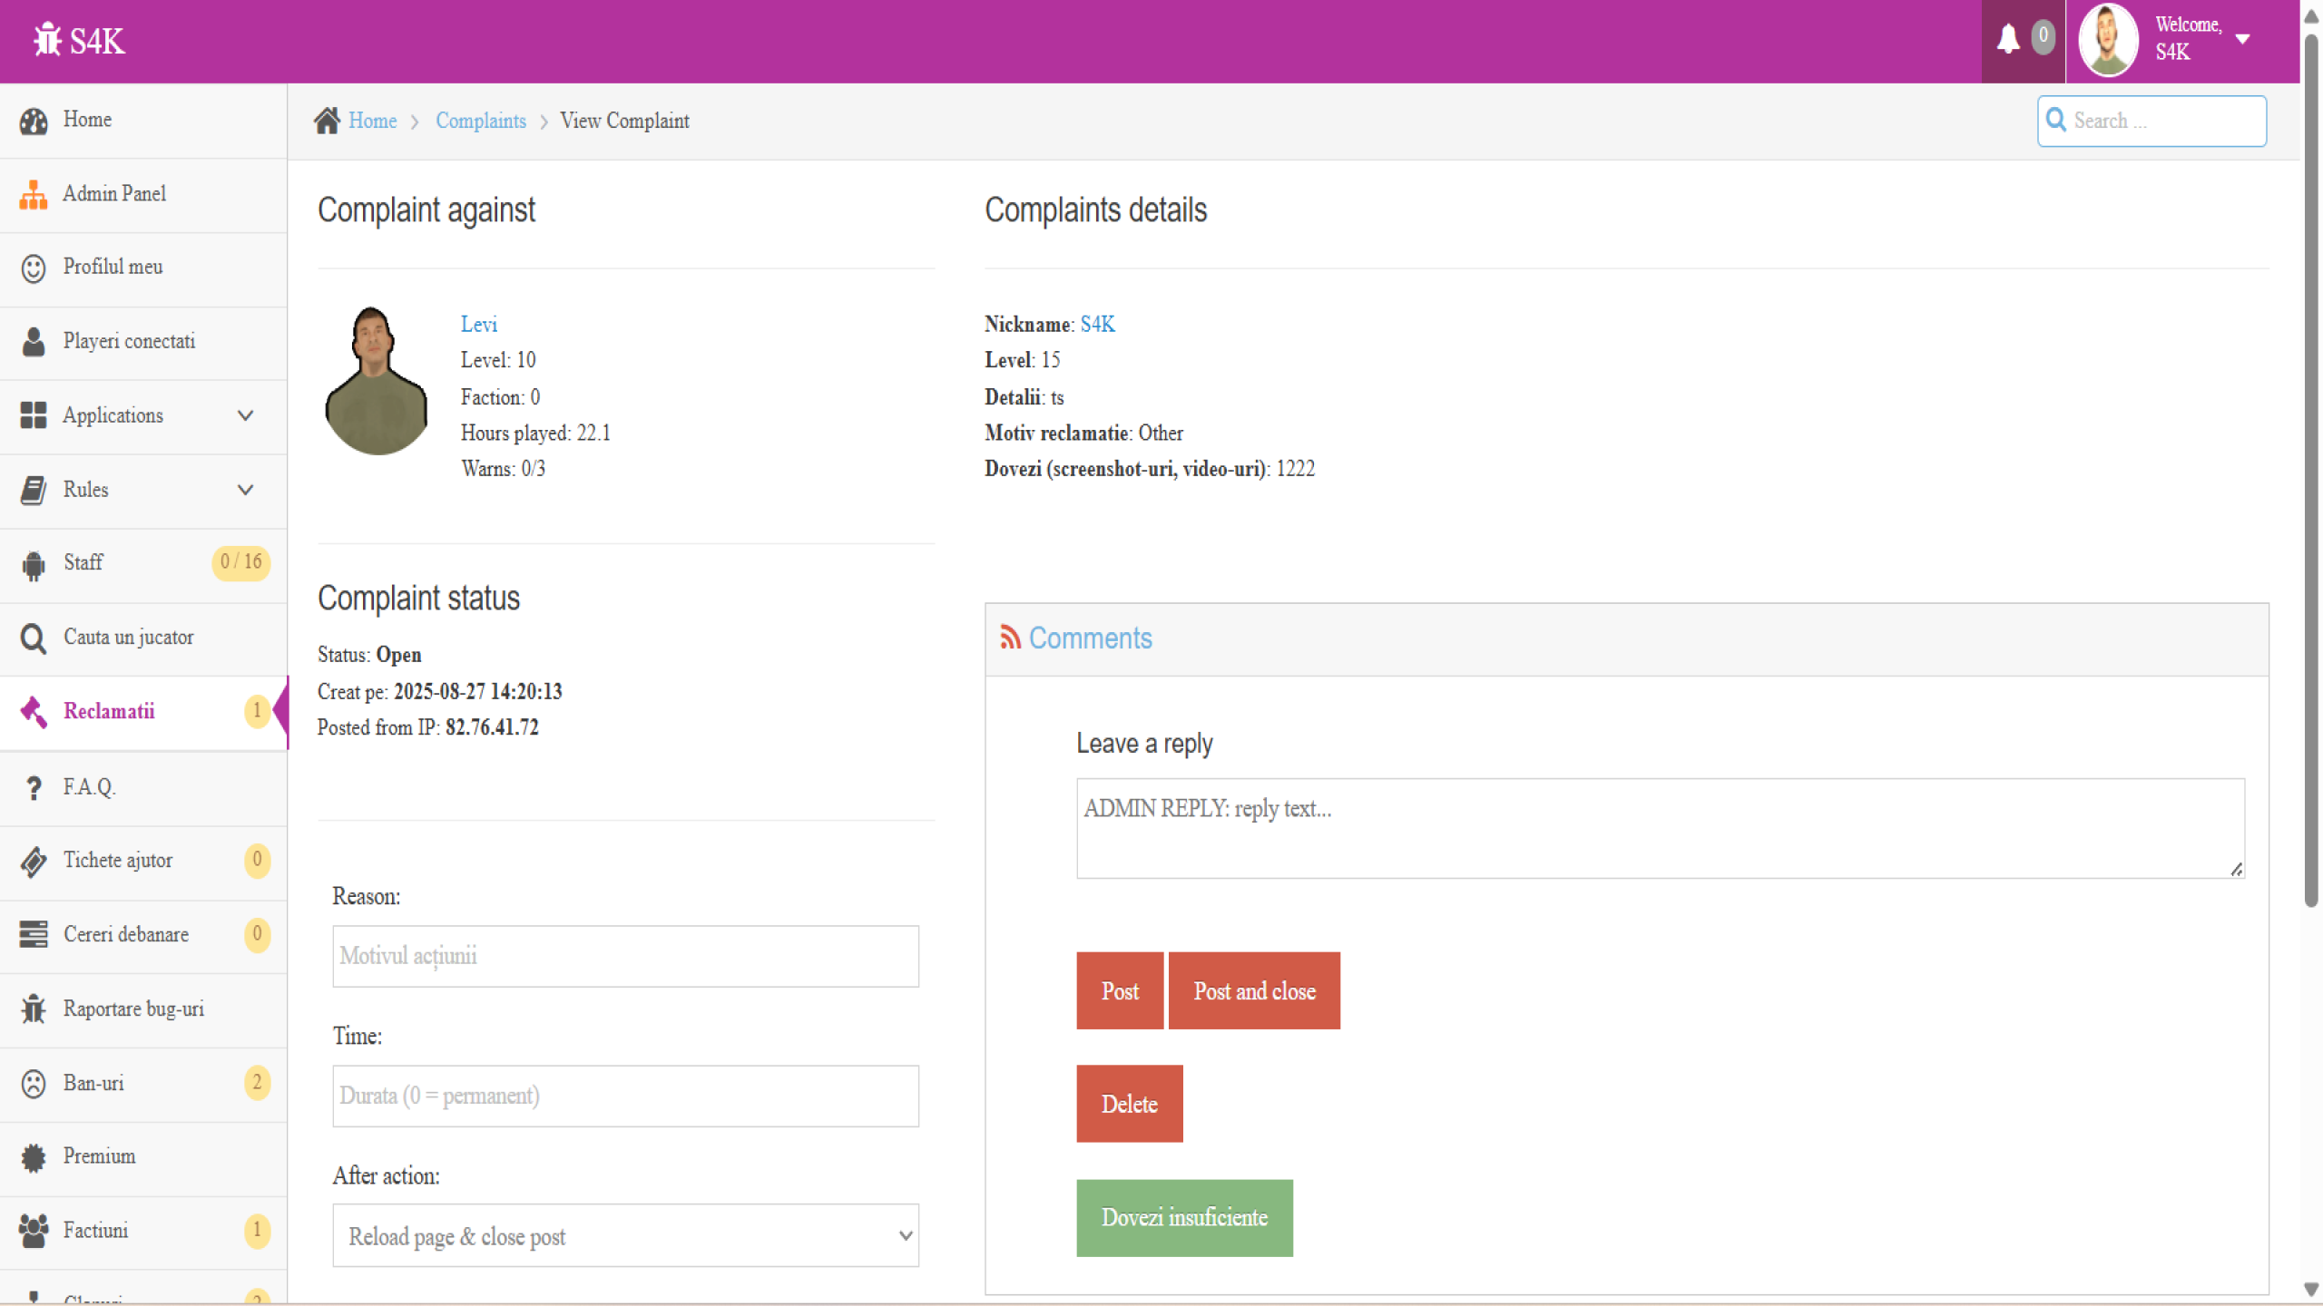Click the admin reply text area
Image resolution: width=2323 pixels, height=1306 pixels.
[x=1659, y=827]
